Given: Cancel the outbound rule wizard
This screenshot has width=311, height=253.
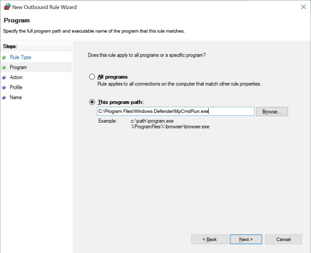Looking at the screenshot, I should pos(283,239).
